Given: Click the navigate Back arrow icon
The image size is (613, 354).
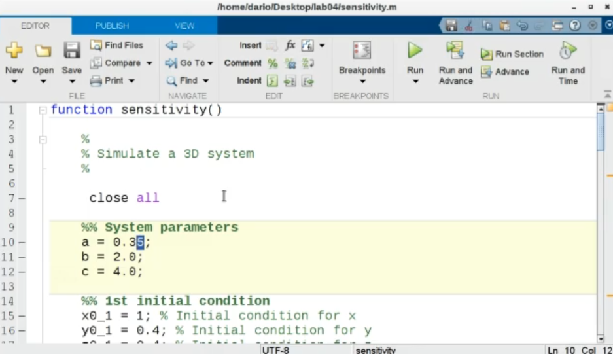Looking at the screenshot, I should tap(171, 46).
